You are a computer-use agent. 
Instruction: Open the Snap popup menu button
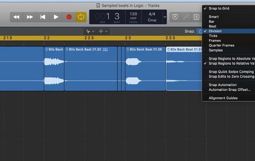[x=199, y=31]
